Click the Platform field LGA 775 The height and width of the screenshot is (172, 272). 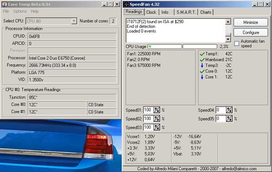pyautogui.click(x=72, y=73)
